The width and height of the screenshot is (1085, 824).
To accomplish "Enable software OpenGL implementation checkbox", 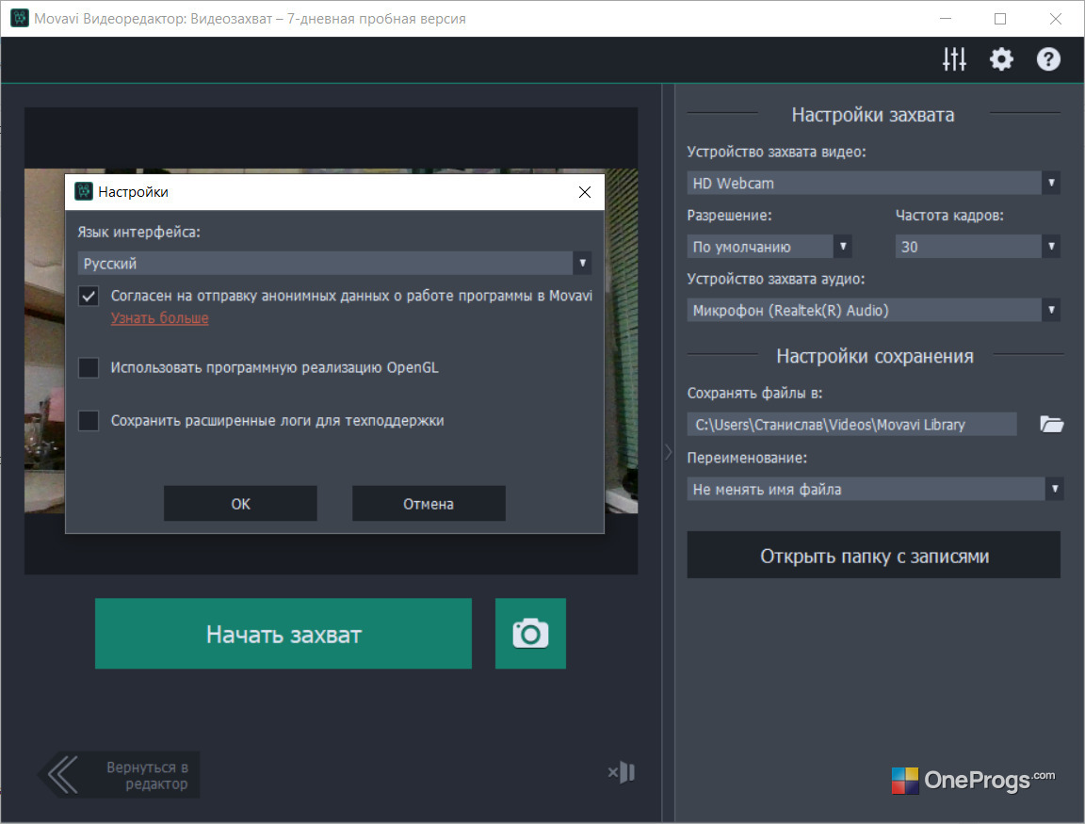I will 89,367.
